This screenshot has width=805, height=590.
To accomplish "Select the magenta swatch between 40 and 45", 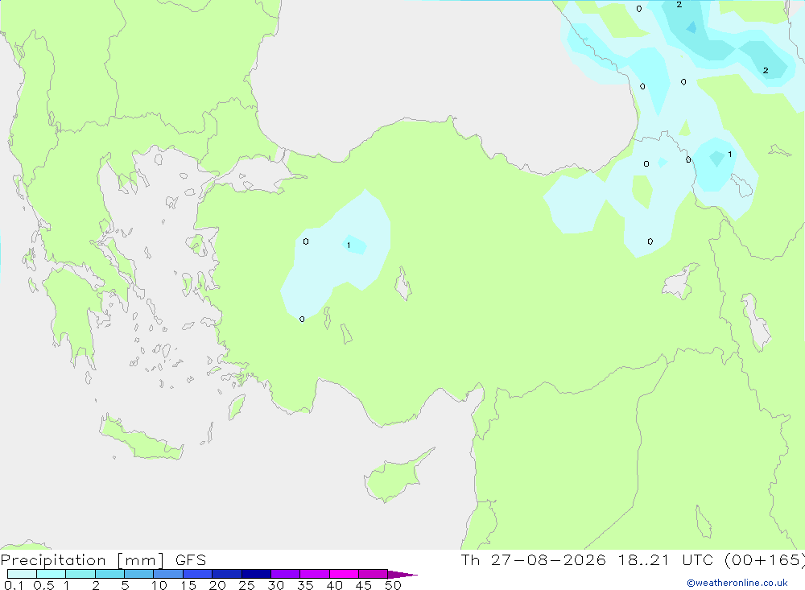I will tap(344, 574).
